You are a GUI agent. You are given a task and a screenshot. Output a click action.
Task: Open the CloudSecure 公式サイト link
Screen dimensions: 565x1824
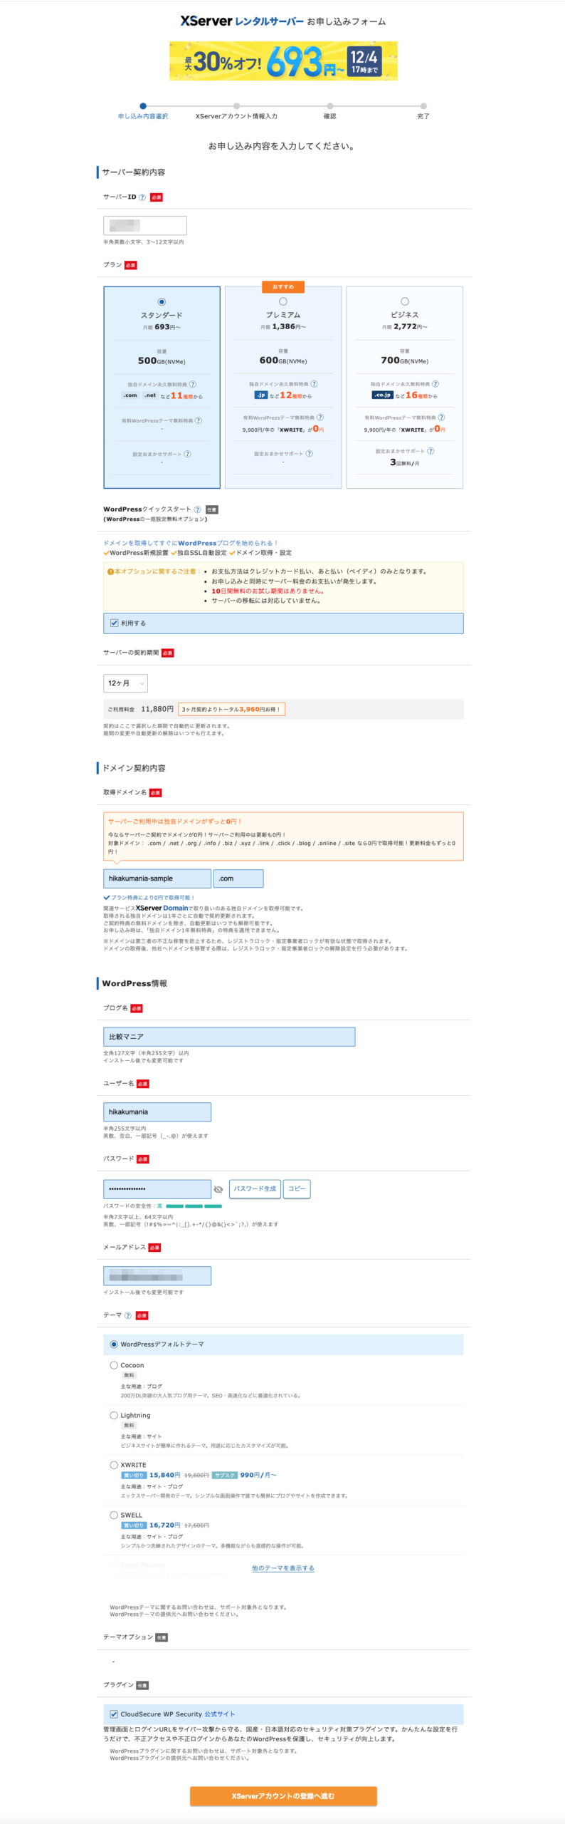coord(219,1714)
